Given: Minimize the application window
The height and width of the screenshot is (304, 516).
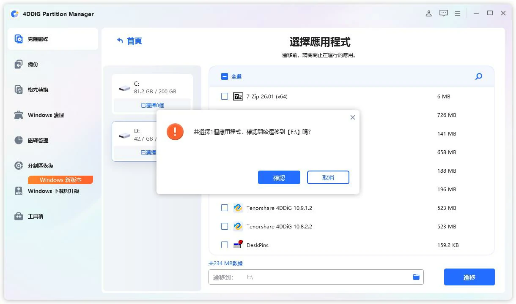Looking at the screenshot, I should click(476, 14).
